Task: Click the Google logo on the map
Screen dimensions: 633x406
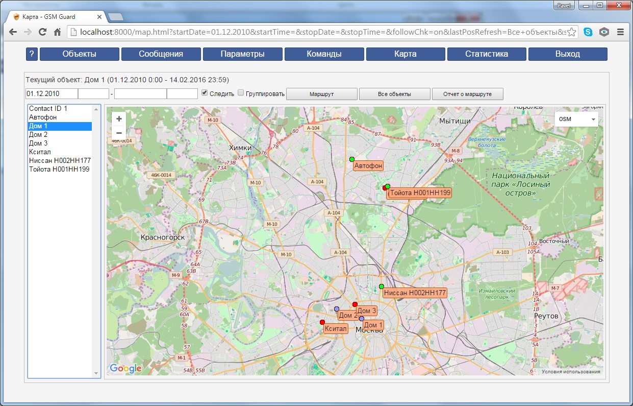Action: point(125,369)
